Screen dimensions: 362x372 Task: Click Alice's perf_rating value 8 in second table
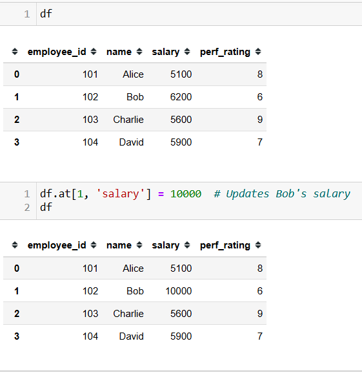point(260,268)
